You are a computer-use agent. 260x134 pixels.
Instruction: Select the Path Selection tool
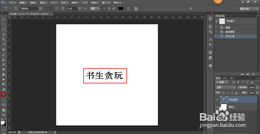click(4, 100)
